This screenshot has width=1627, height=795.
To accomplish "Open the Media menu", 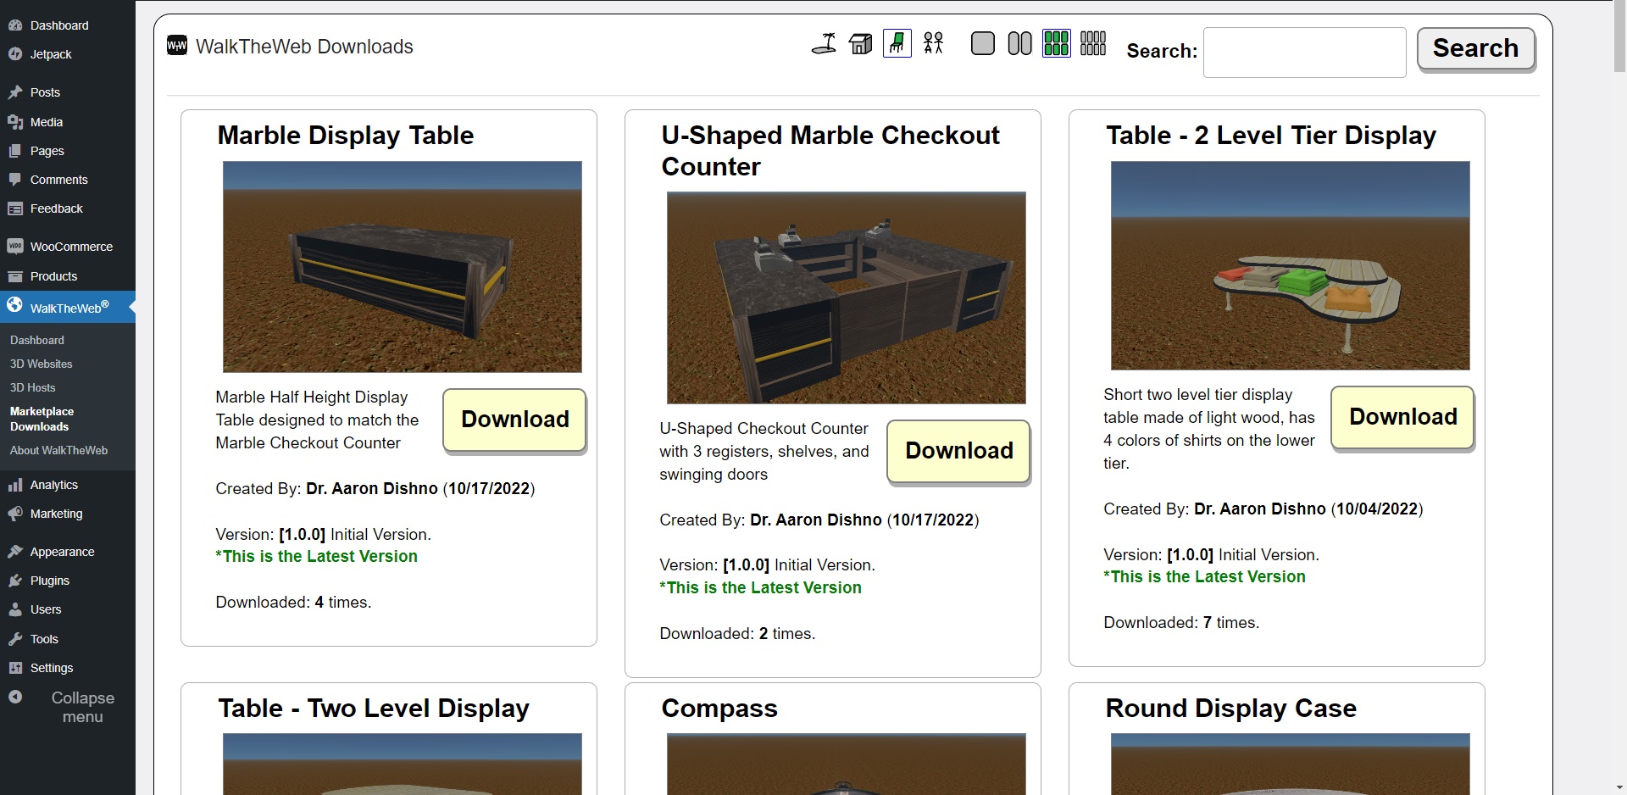I will click(68, 122).
